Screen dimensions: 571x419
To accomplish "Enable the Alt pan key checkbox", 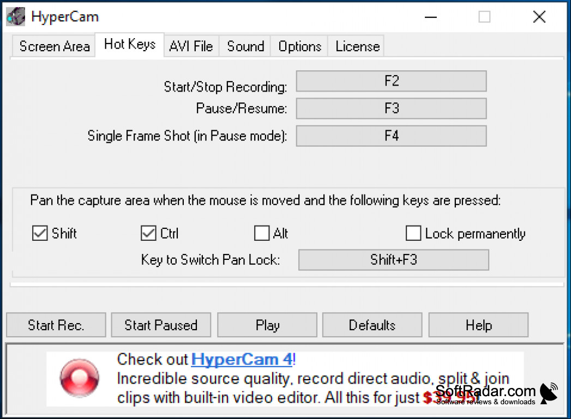I will click(x=262, y=233).
